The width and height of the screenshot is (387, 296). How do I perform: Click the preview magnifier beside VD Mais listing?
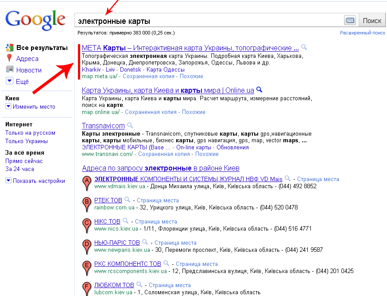click(287, 178)
